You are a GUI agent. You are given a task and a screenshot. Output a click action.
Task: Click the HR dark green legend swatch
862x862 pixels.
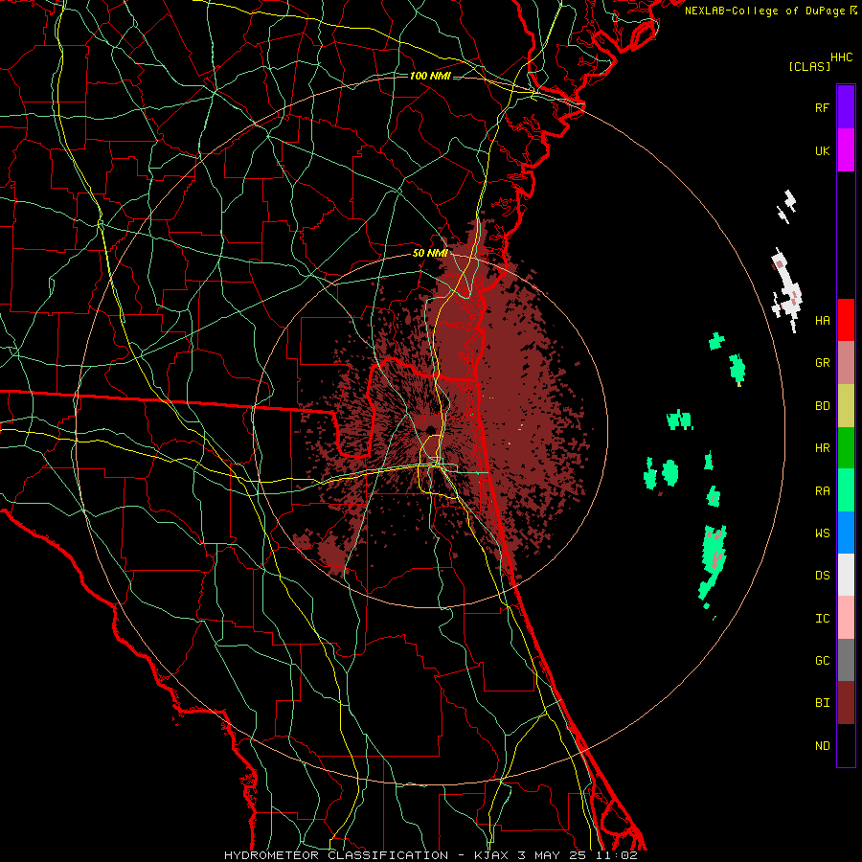click(x=846, y=448)
